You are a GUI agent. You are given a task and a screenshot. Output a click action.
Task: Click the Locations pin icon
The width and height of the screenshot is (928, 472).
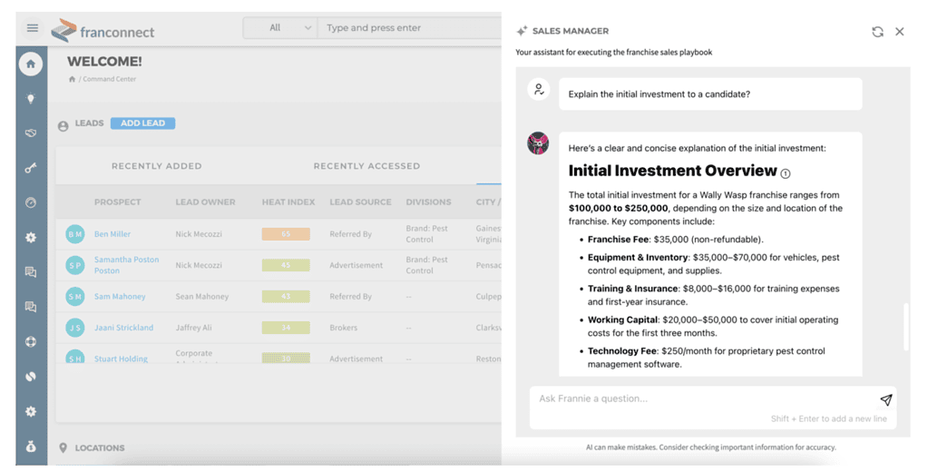coord(63,447)
